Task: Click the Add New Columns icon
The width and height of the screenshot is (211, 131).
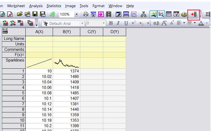Action: 194,14
